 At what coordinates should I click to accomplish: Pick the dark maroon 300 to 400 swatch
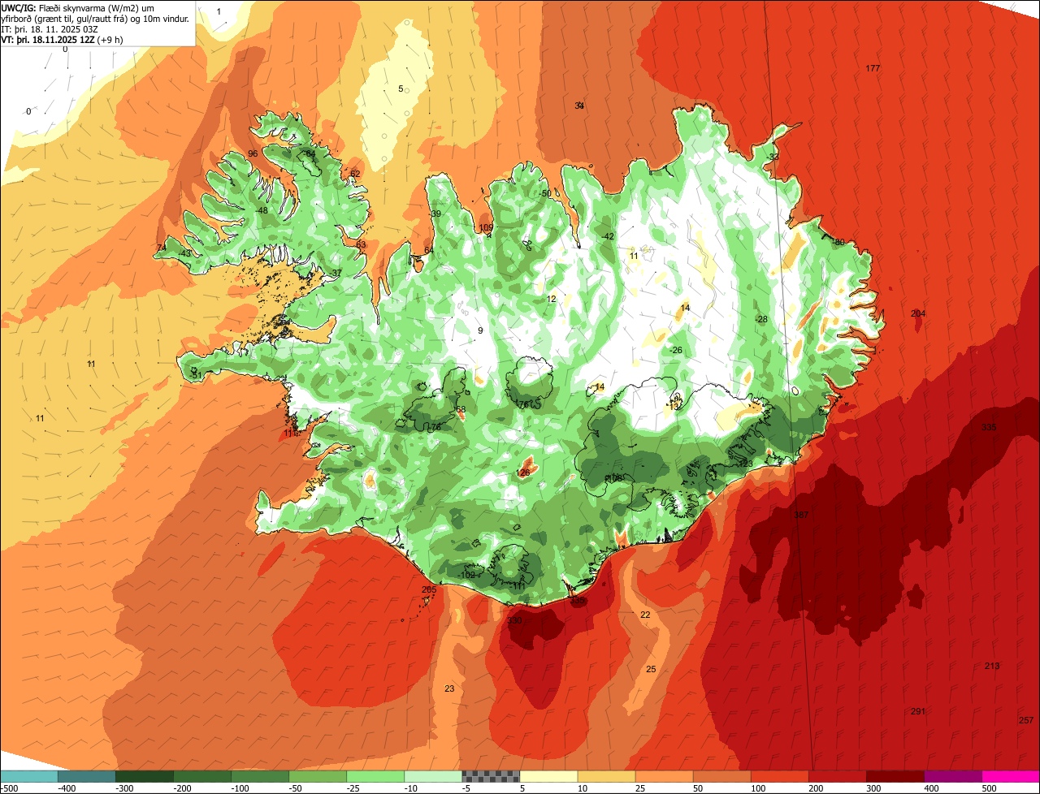pos(894,776)
